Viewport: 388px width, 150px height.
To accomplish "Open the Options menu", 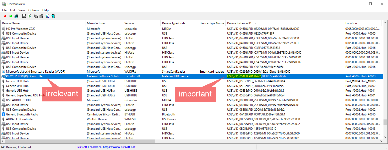I will pyautogui.click(x=34, y=10).
